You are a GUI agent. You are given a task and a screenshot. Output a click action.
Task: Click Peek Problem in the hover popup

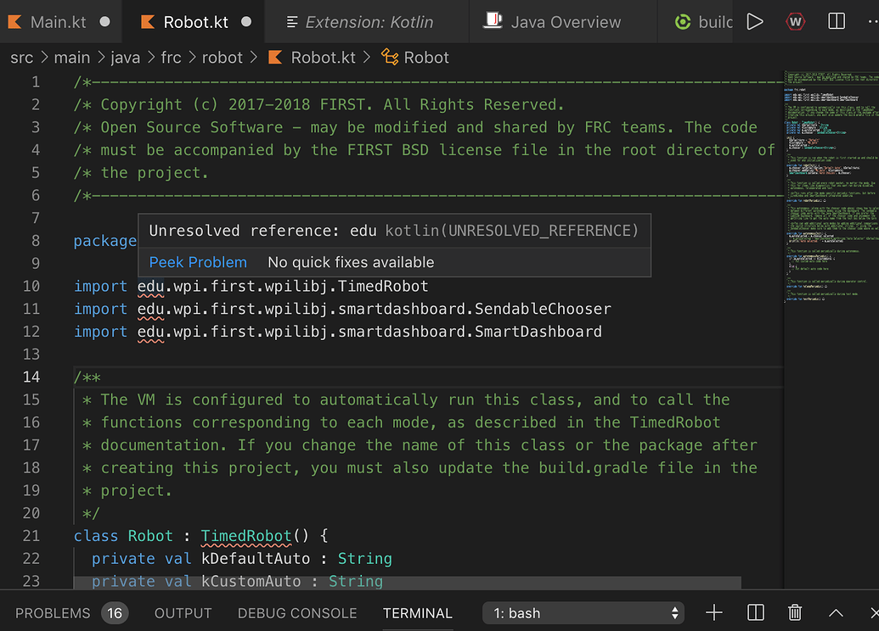[198, 262]
